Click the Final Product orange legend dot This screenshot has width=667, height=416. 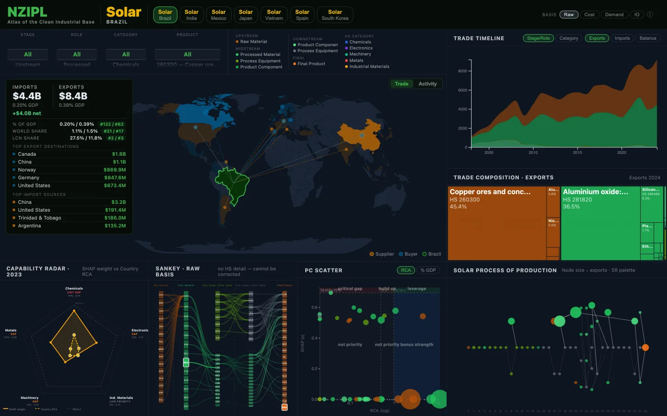(295, 64)
